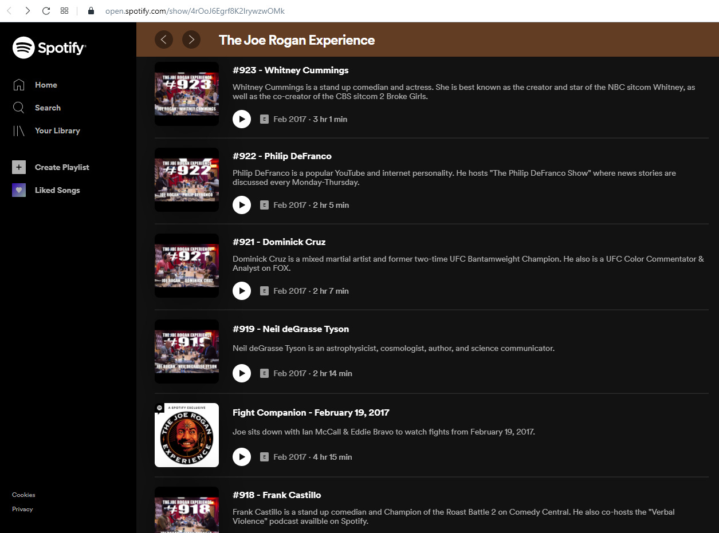The width and height of the screenshot is (719, 533).
Task: Click 'Feb 2017 · 4 hr 15 min' text
Action: (x=313, y=457)
